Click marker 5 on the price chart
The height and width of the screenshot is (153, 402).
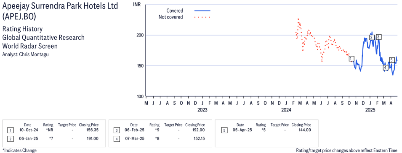(x=391, y=60)
